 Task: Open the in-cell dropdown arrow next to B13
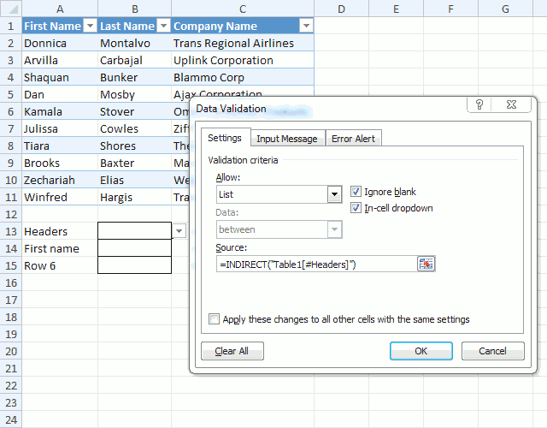pos(179,231)
